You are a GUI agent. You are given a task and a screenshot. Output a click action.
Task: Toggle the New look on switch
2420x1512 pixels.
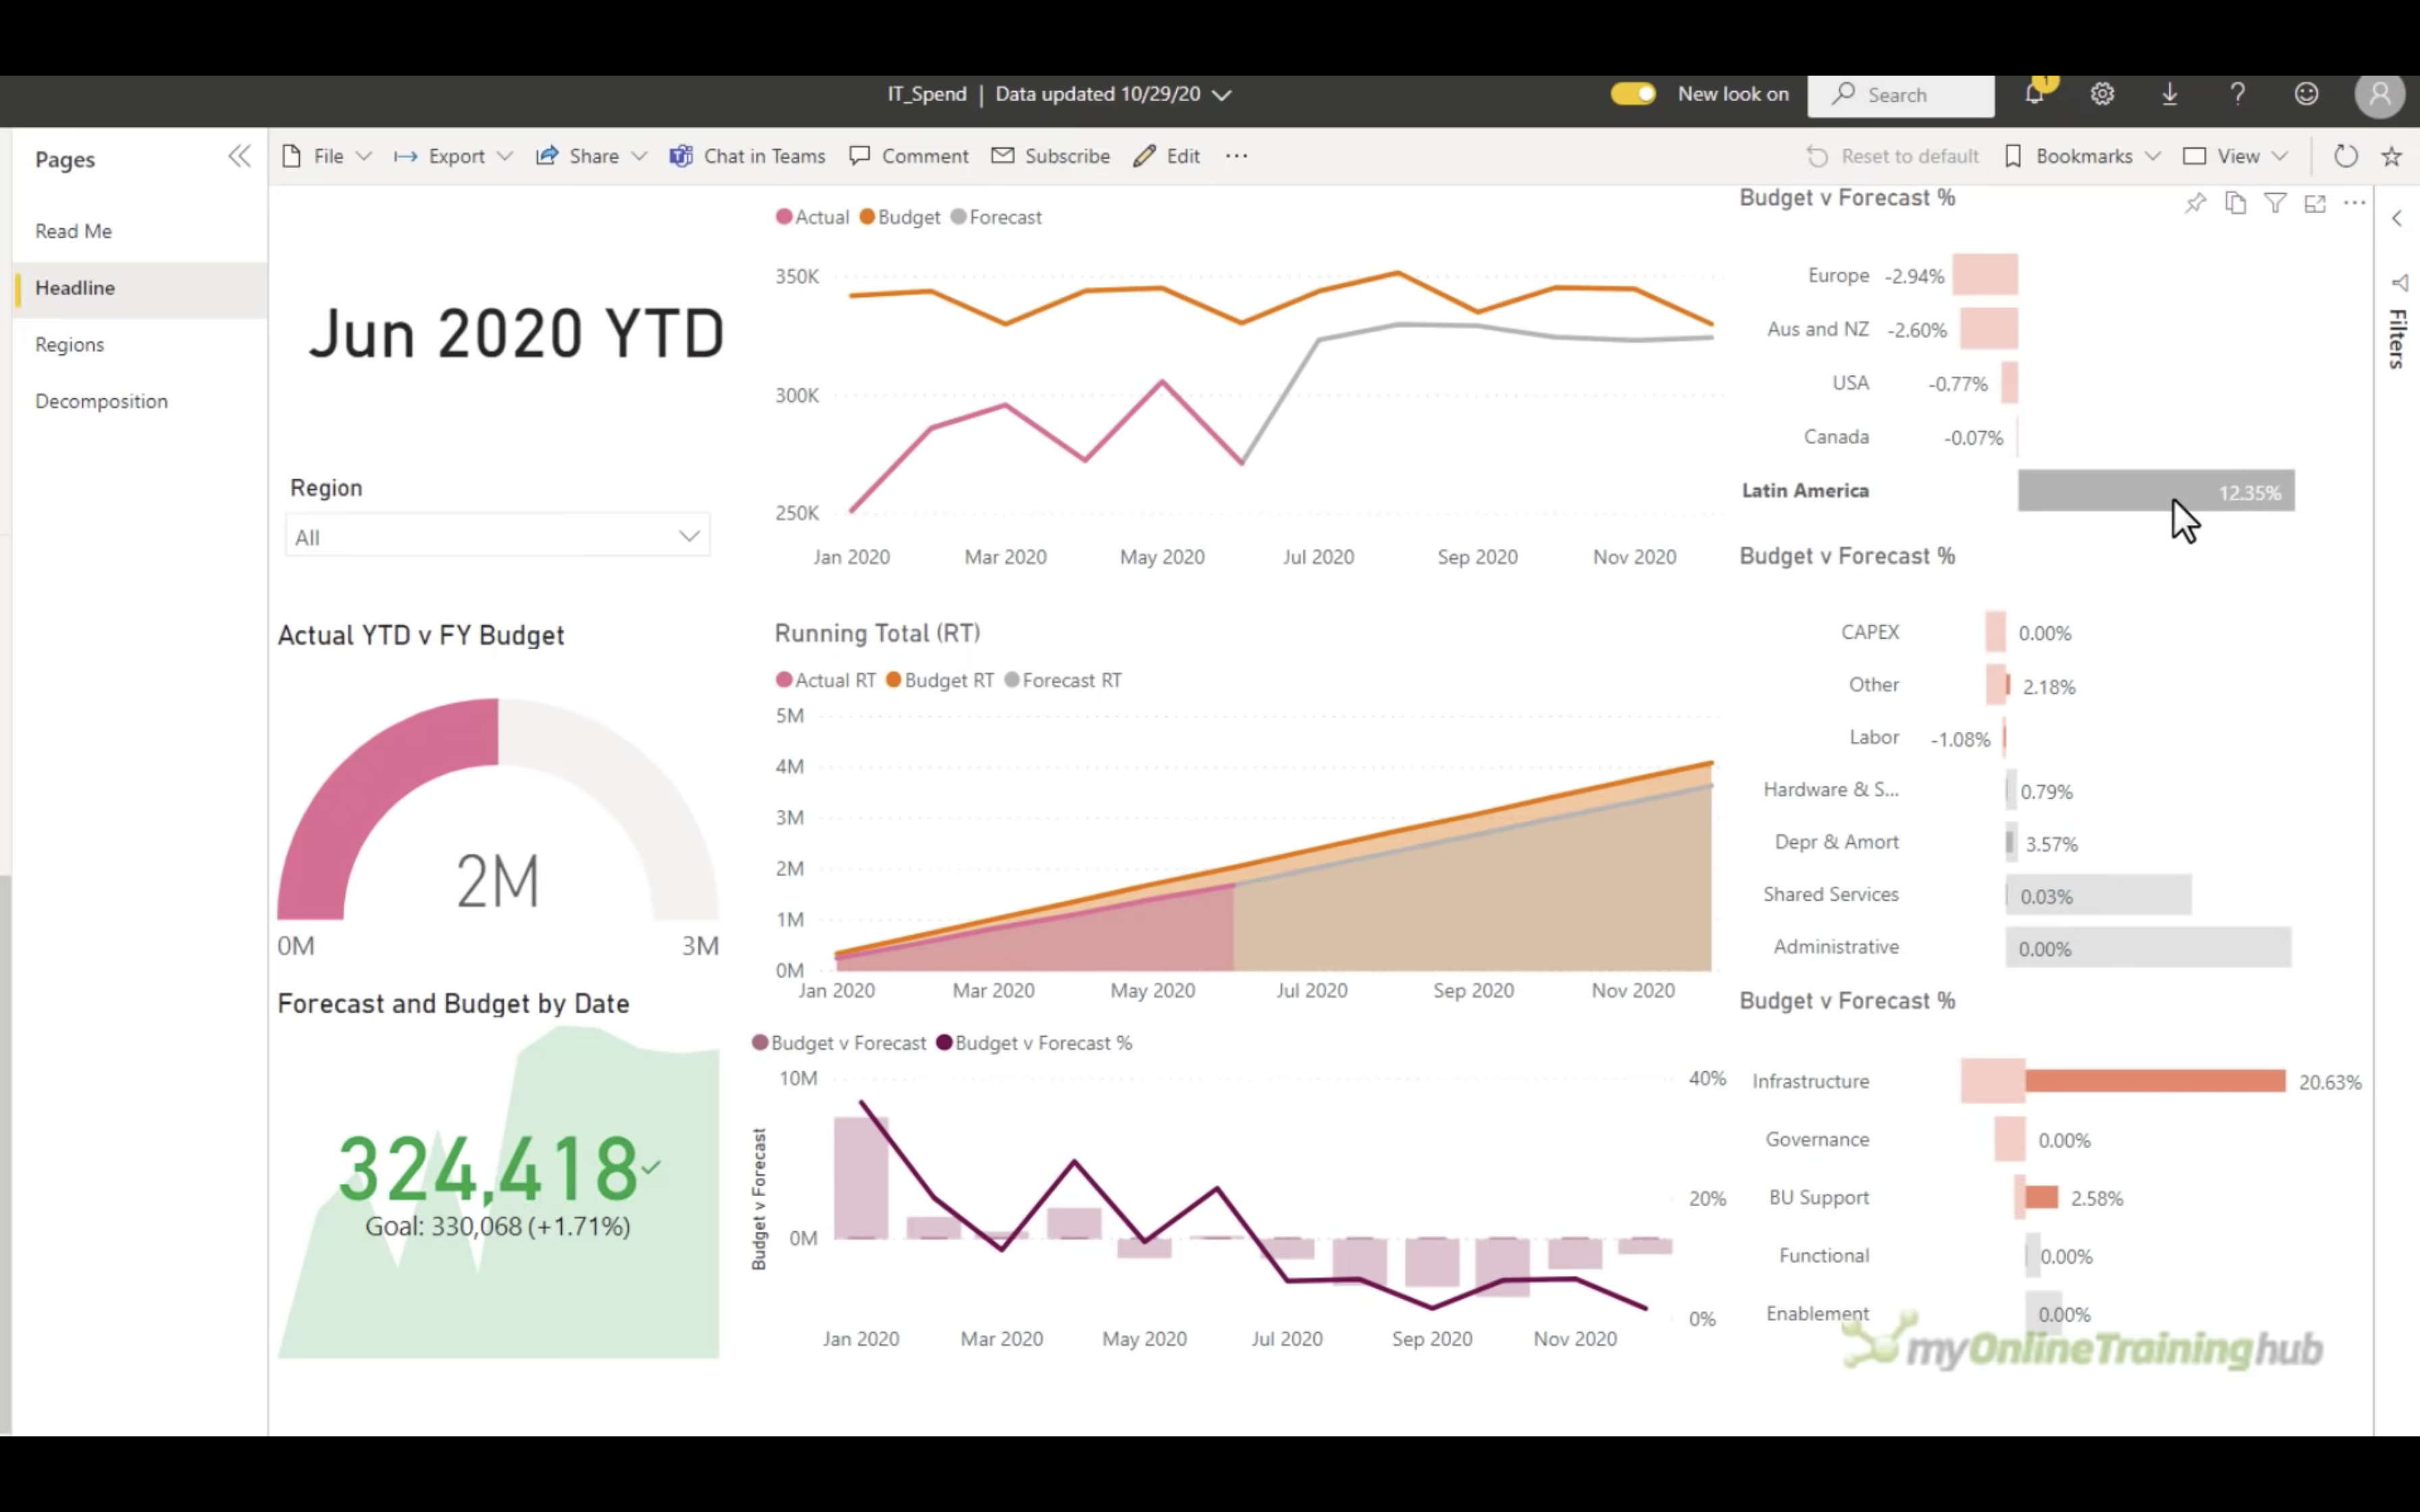pyautogui.click(x=1633, y=94)
